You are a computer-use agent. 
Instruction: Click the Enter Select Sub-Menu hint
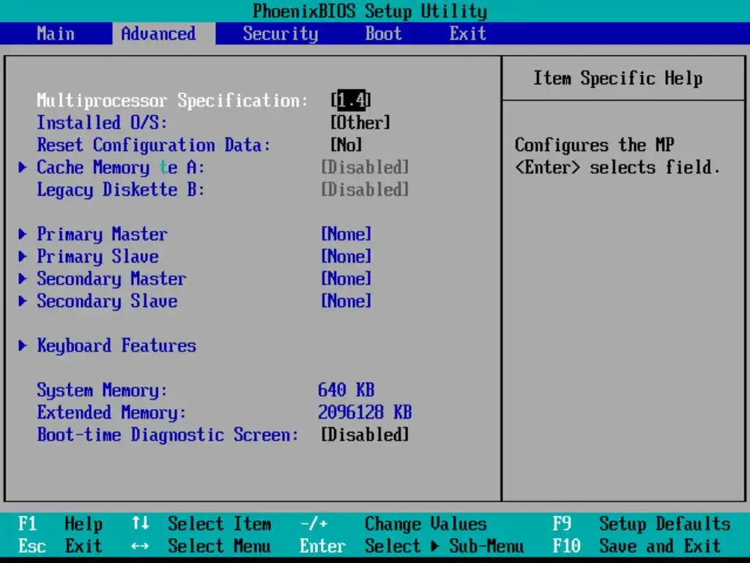pos(412,546)
